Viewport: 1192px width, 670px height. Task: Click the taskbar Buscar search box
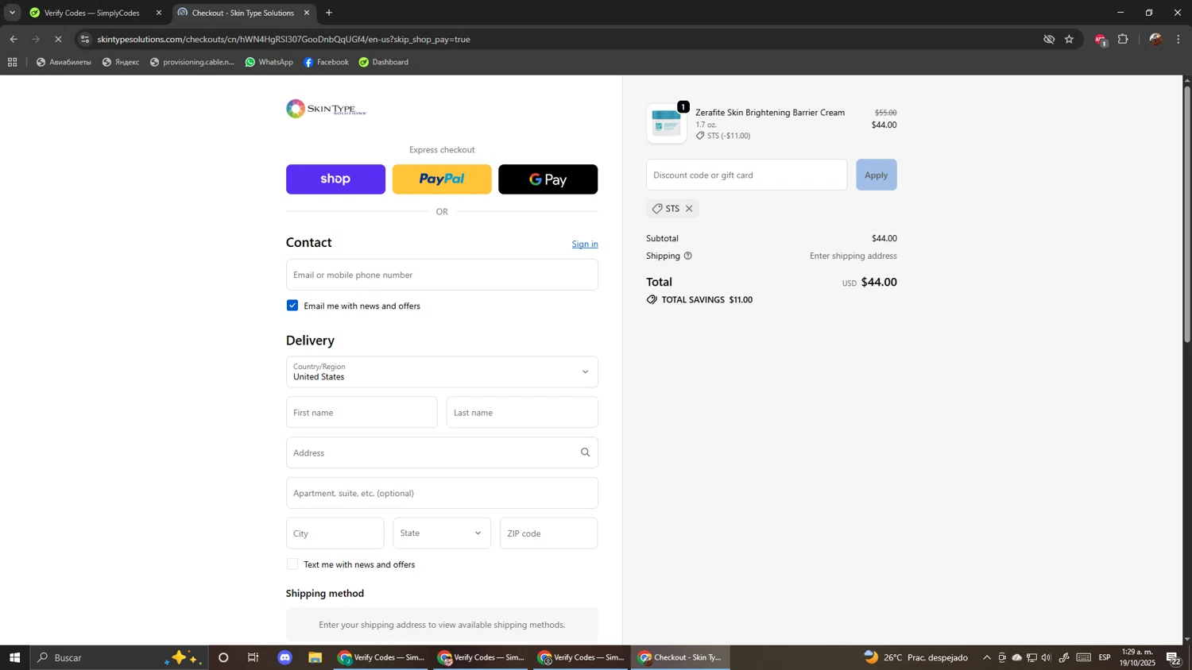119,657
